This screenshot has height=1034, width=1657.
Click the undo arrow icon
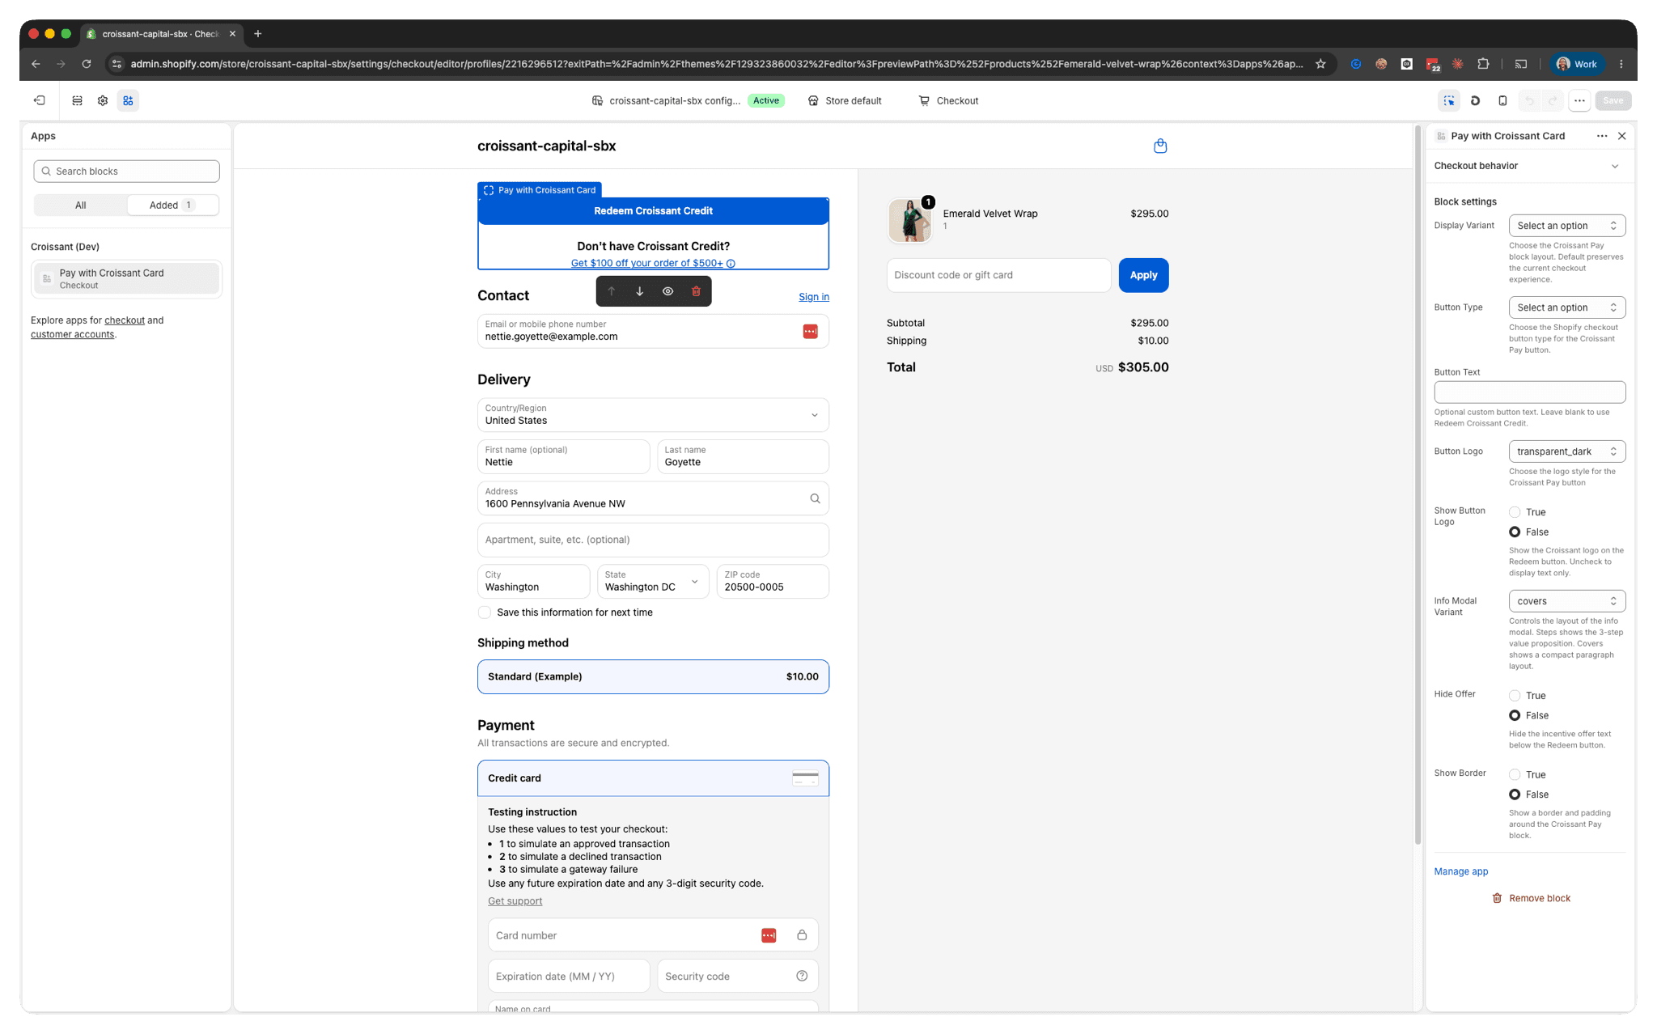click(1529, 100)
